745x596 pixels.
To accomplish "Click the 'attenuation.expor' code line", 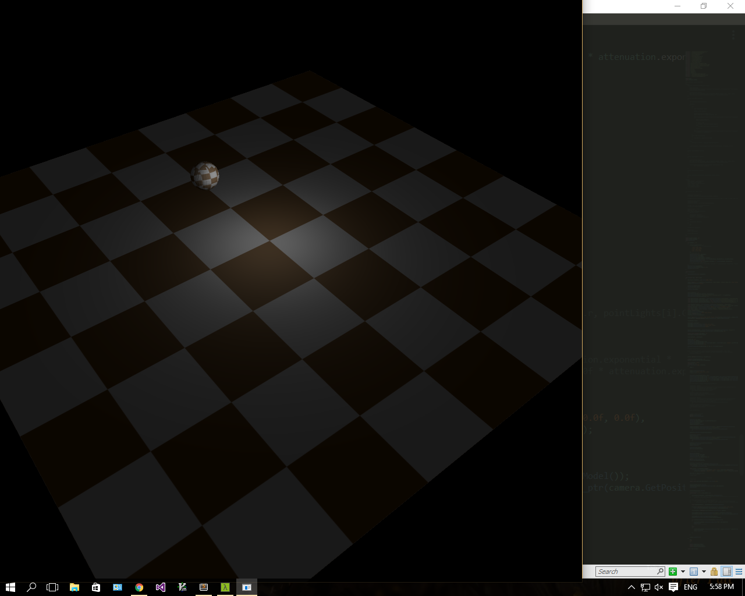I will [642, 57].
